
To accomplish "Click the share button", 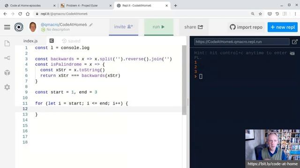I will (194, 27).
